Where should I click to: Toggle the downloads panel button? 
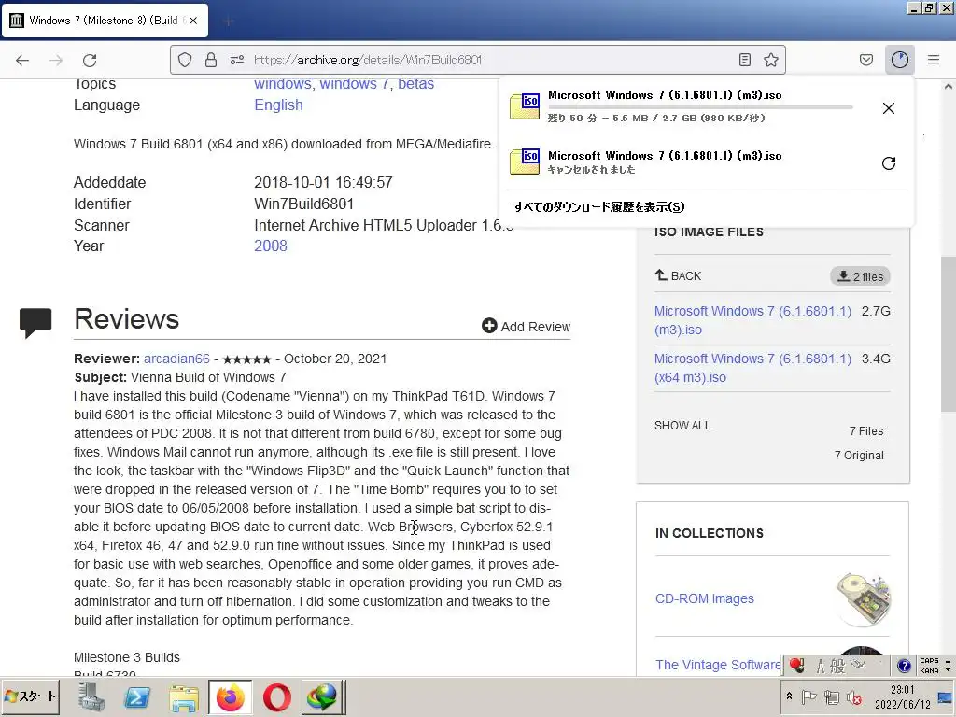click(x=900, y=60)
